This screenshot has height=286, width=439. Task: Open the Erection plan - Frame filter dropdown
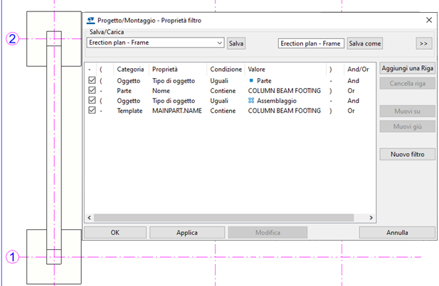coord(219,43)
